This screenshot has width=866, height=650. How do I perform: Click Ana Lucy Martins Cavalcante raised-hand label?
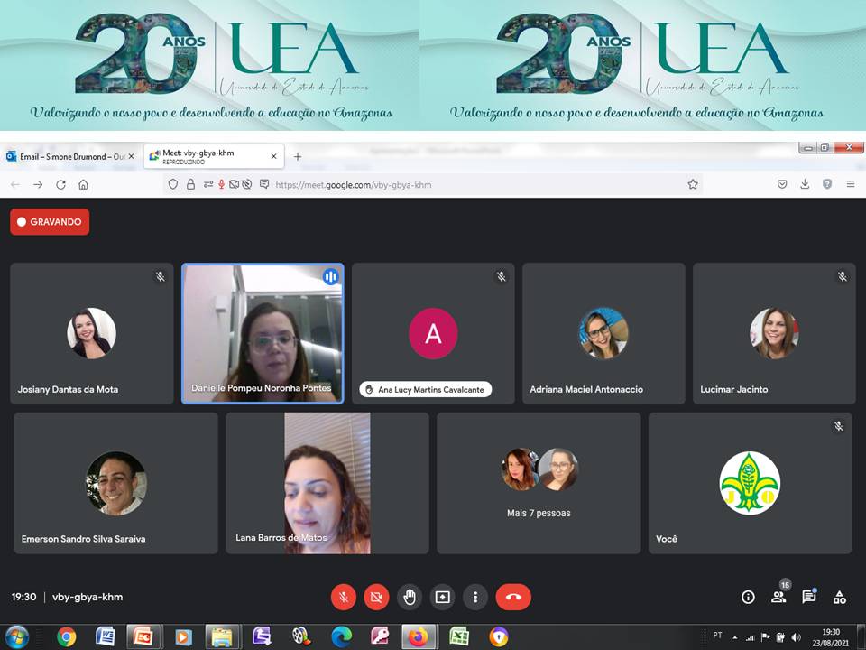tap(426, 389)
